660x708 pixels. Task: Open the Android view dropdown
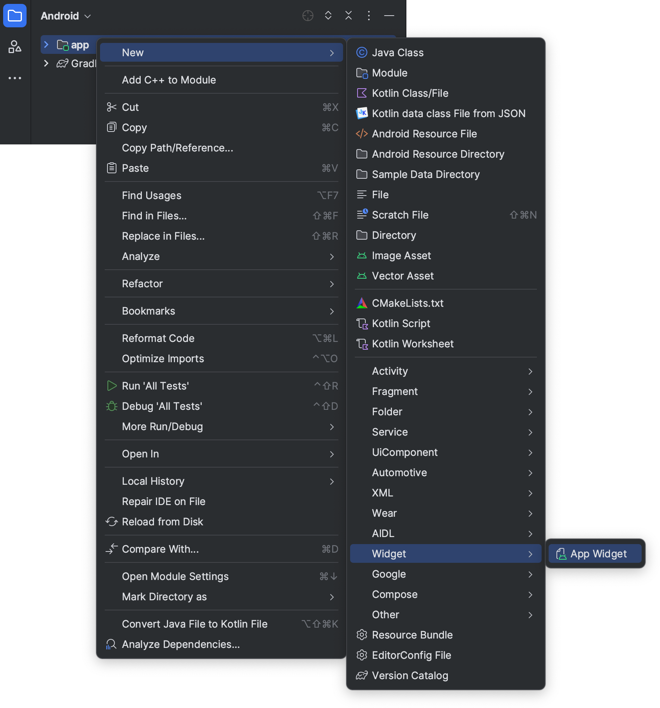coord(66,16)
